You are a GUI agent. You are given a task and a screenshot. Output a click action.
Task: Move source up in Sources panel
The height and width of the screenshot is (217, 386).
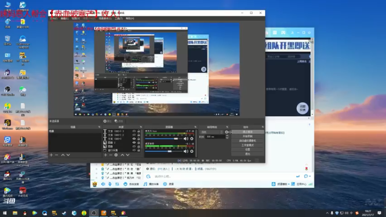click(x=123, y=155)
